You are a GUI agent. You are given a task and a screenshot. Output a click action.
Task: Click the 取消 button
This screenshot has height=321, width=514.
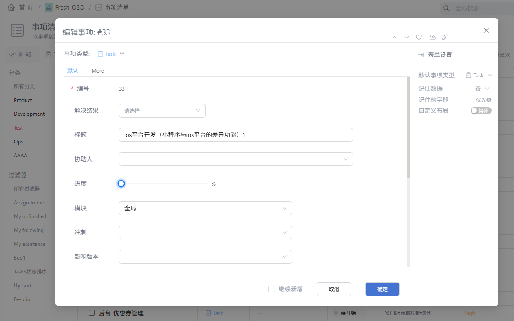[334, 289]
